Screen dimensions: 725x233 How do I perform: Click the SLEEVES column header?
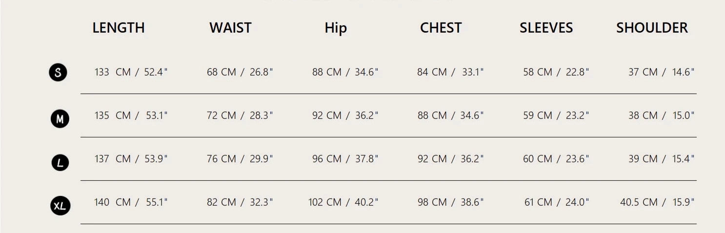click(x=546, y=28)
